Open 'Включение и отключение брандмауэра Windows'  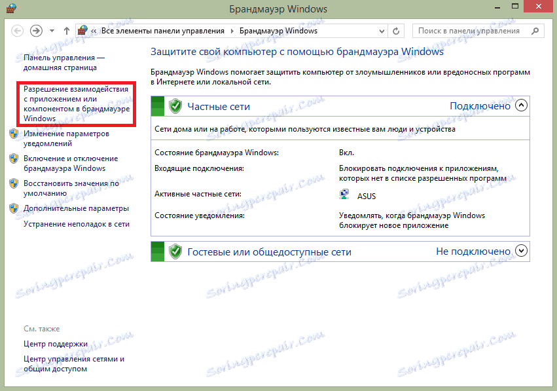tap(71, 164)
